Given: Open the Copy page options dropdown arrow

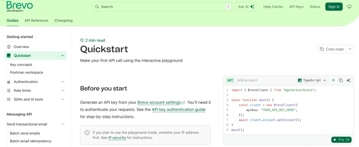Looking at the screenshot, I should click(x=350, y=49).
